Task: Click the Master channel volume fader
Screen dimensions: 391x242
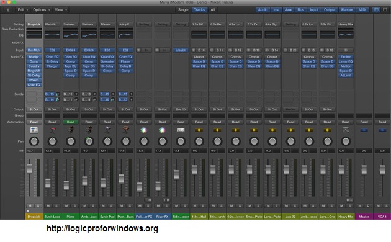Action: point(364,170)
